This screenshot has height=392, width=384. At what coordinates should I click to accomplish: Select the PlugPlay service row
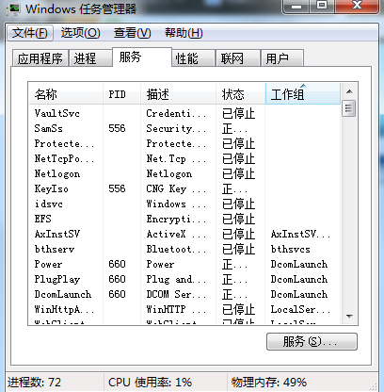(x=184, y=279)
